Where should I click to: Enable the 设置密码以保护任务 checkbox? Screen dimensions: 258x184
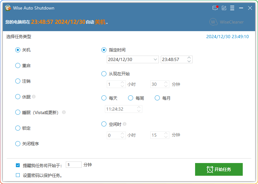click(18, 175)
